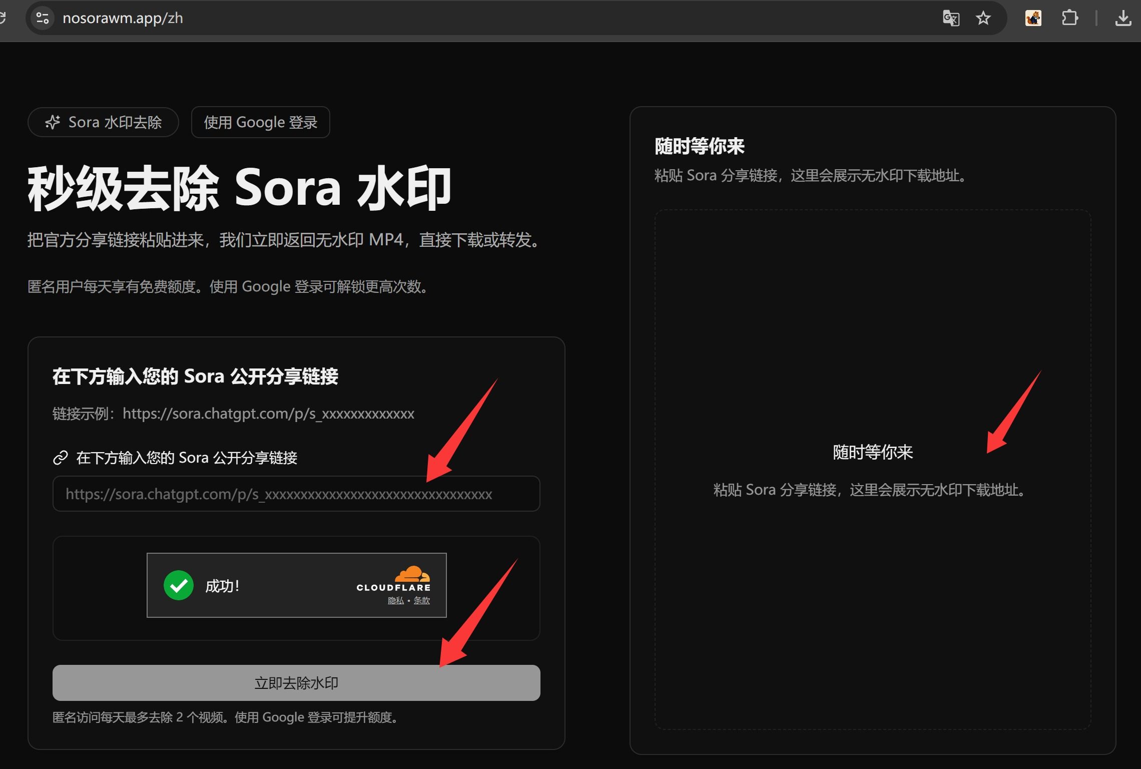
Task: Open the Downloads icon in toolbar
Action: (1123, 19)
